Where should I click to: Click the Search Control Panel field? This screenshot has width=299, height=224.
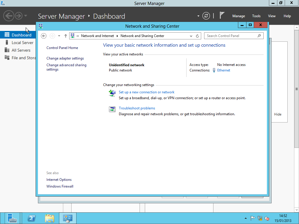coord(231,36)
